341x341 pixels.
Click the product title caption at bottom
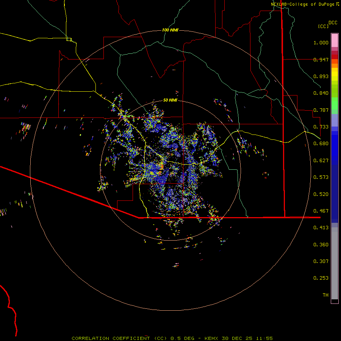[x=172, y=338]
